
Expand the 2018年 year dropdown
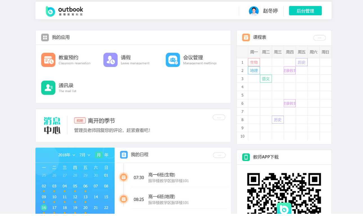(67, 155)
